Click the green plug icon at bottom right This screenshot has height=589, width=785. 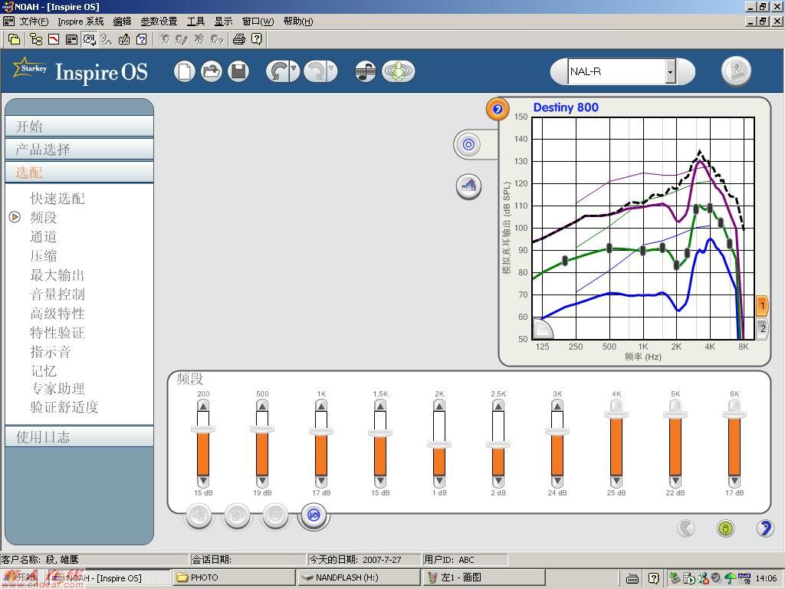coord(725,528)
